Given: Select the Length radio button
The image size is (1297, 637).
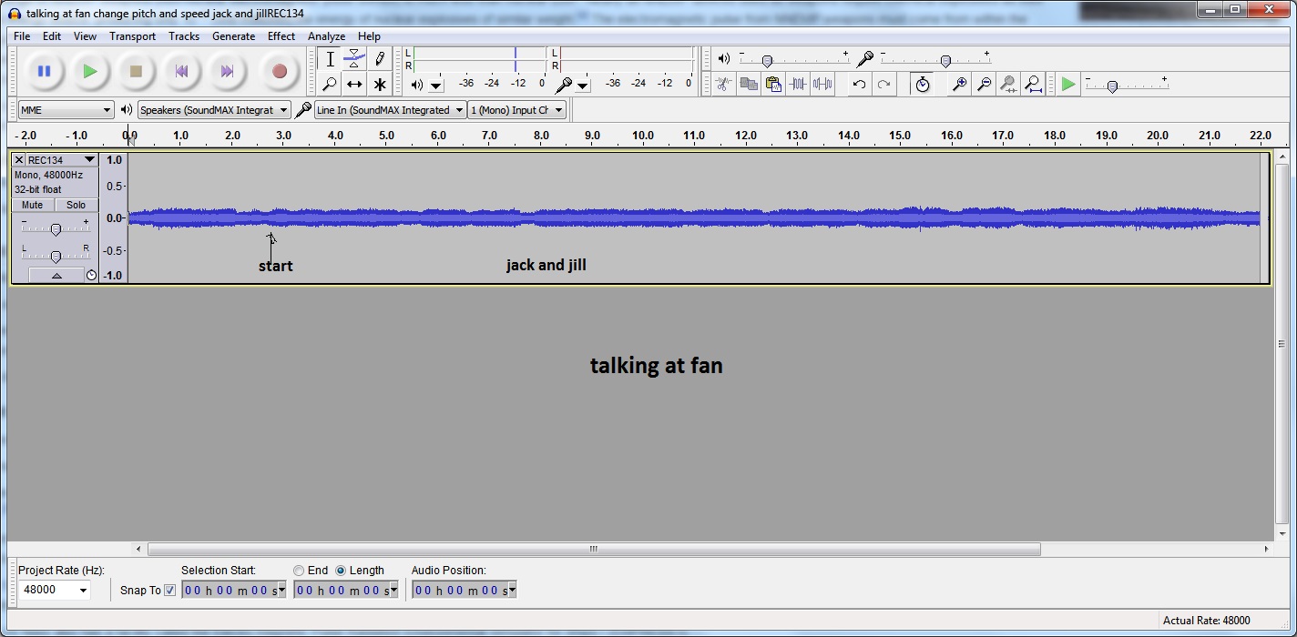Looking at the screenshot, I should tap(341, 571).
